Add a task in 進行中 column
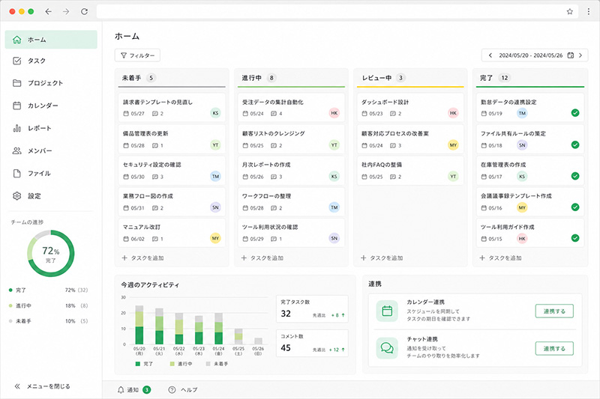The height and width of the screenshot is (399, 600). click(x=262, y=258)
